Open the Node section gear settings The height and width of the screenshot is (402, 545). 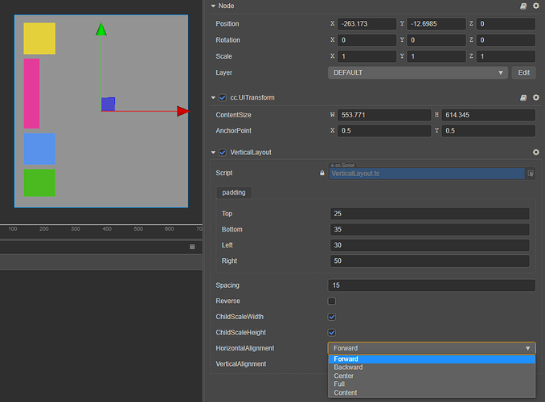(535, 6)
